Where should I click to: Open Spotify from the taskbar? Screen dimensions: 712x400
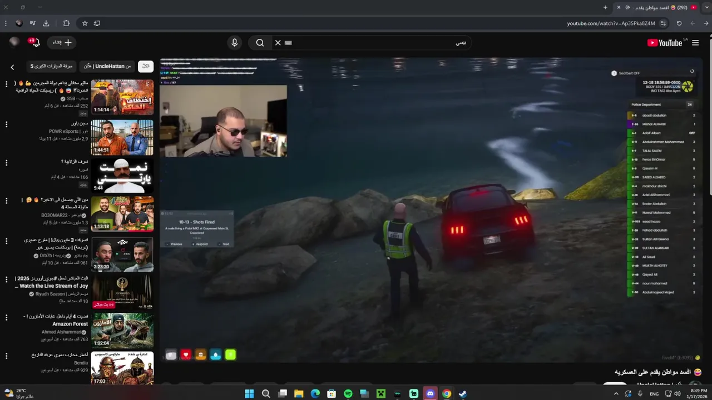[x=348, y=393]
